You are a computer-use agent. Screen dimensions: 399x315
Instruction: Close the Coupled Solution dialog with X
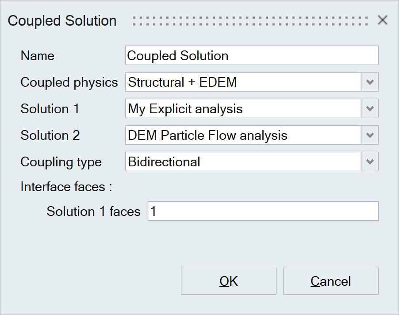coord(382,20)
